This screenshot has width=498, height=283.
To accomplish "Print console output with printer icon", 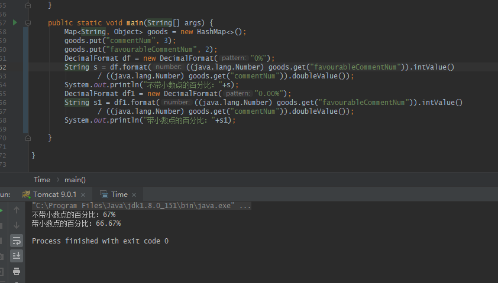I will pos(17,271).
